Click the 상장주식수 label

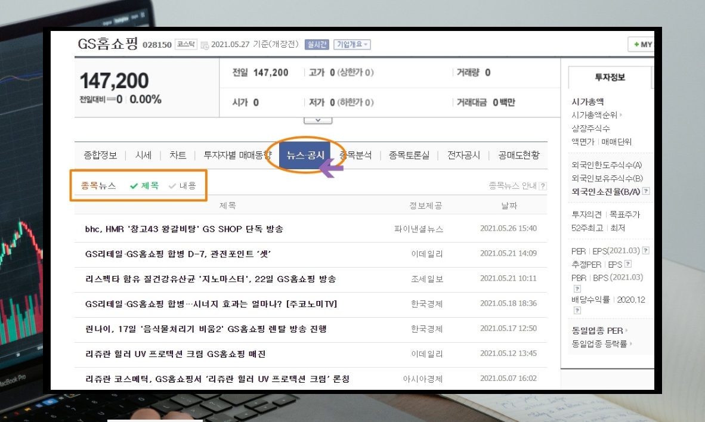coord(590,129)
